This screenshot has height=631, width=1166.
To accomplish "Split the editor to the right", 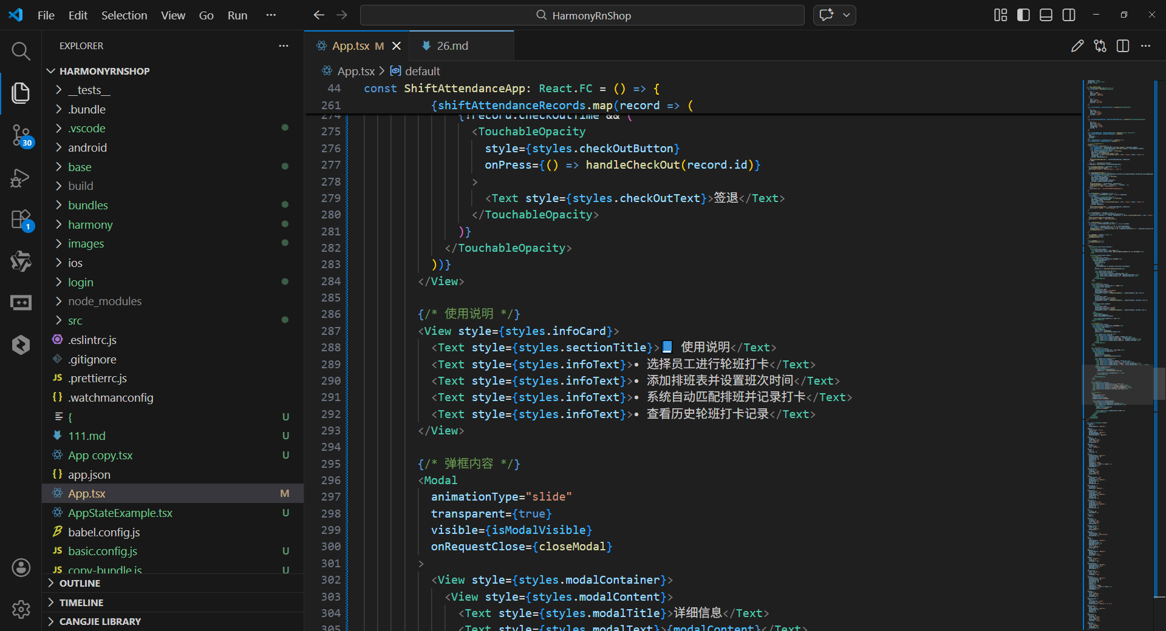I will pos(1123,46).
